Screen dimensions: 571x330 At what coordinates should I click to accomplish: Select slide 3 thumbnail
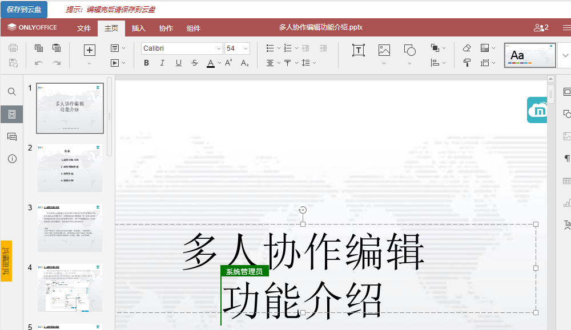click(70, 228)
